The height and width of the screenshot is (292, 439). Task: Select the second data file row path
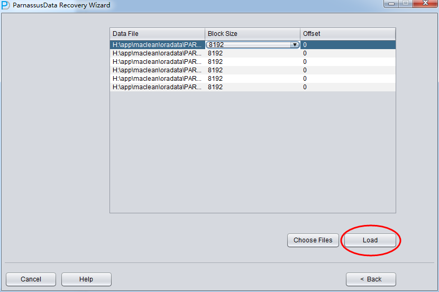pos(157,53)
